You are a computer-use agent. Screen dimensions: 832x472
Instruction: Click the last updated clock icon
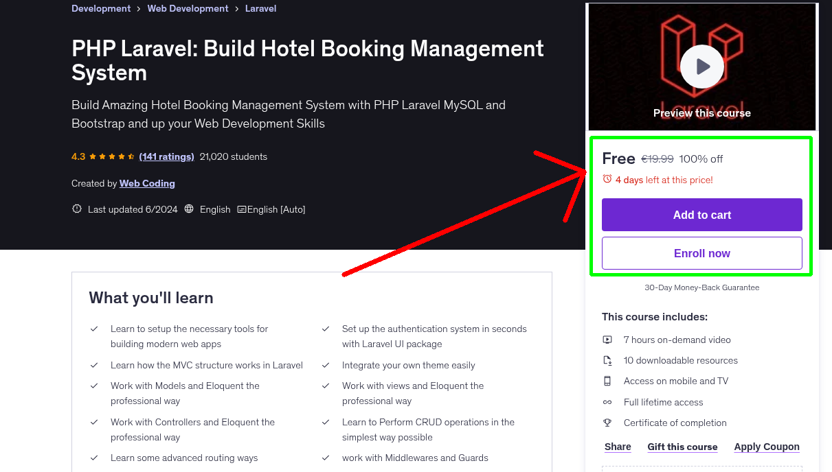[x=76, y=209]
